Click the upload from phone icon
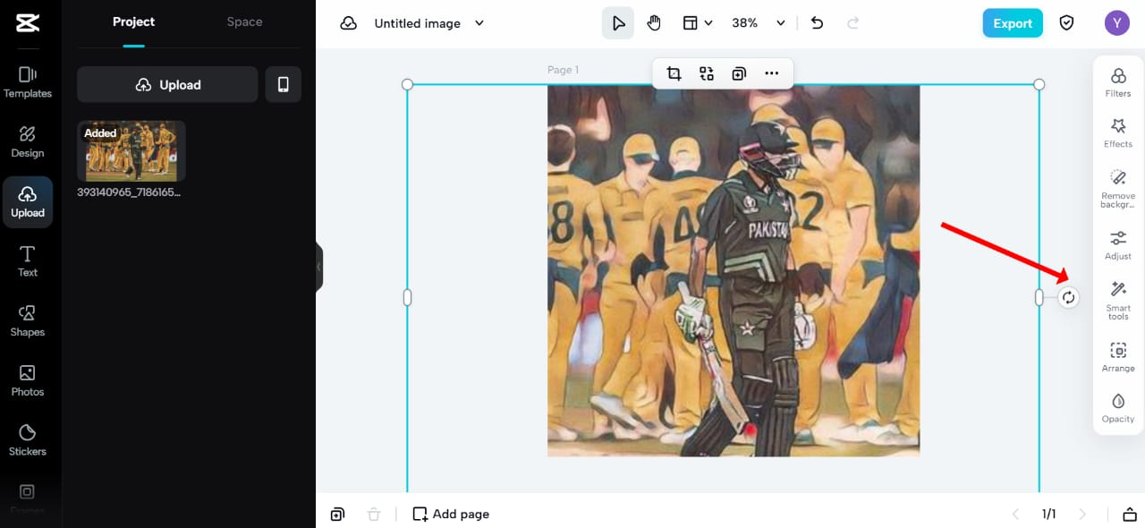Image resolution: width=1145 pixels, height=528 pixels. (284, 84)
